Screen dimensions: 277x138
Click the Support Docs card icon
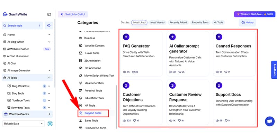tap(219, 85)
